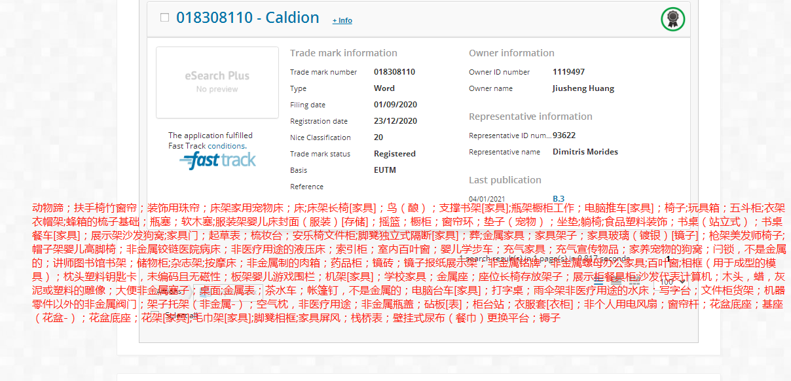Click the Trade mark information heading

pyautogui.click(x=344, y=53)
